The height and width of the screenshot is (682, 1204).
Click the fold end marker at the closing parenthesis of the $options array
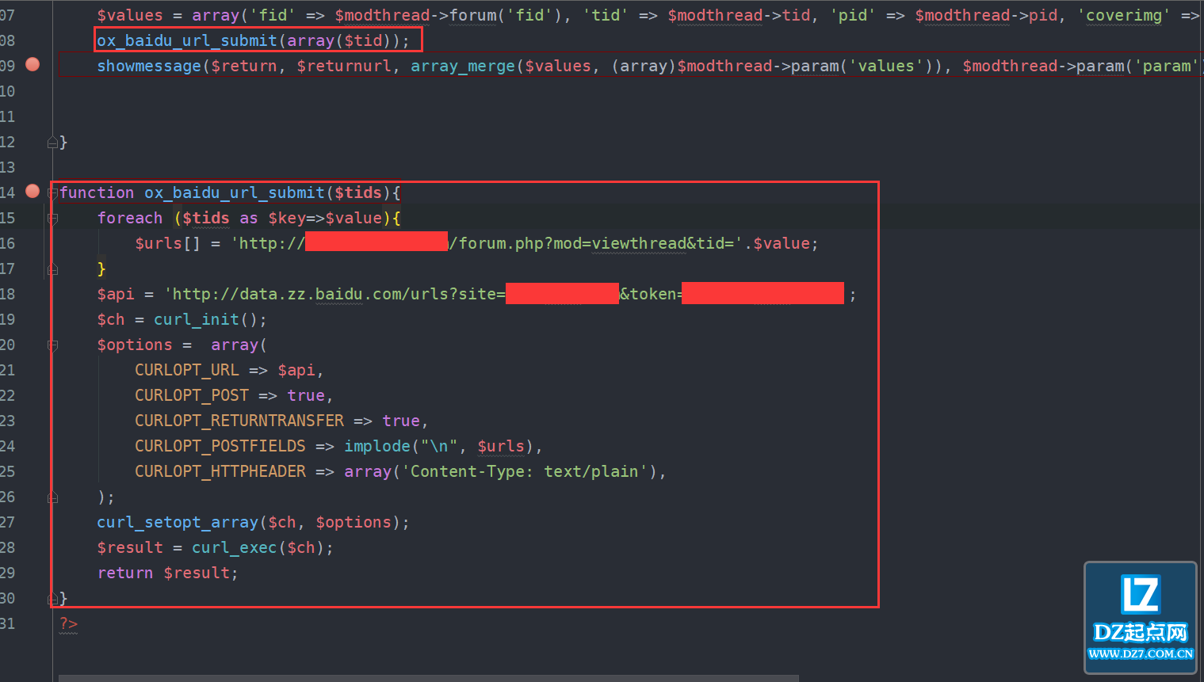[52, 497]
